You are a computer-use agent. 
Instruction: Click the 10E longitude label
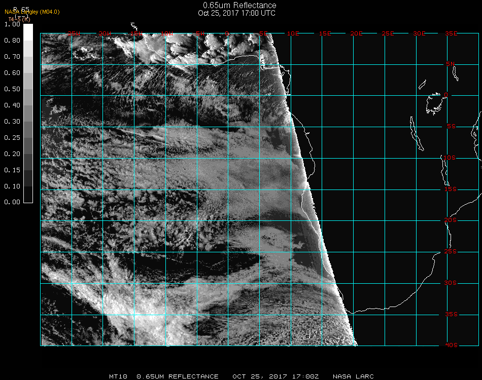point(293,33)
